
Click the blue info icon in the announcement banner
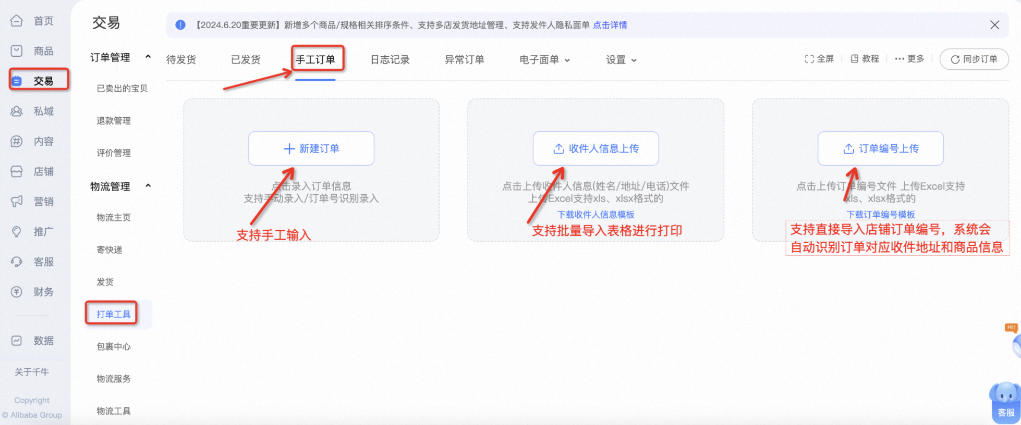point(180,25)
